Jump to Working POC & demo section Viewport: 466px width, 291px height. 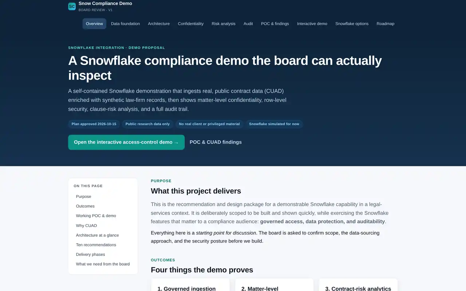(103, 216)
